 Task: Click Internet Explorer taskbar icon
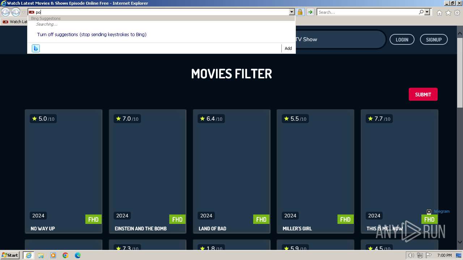click(x=28, y=255)
